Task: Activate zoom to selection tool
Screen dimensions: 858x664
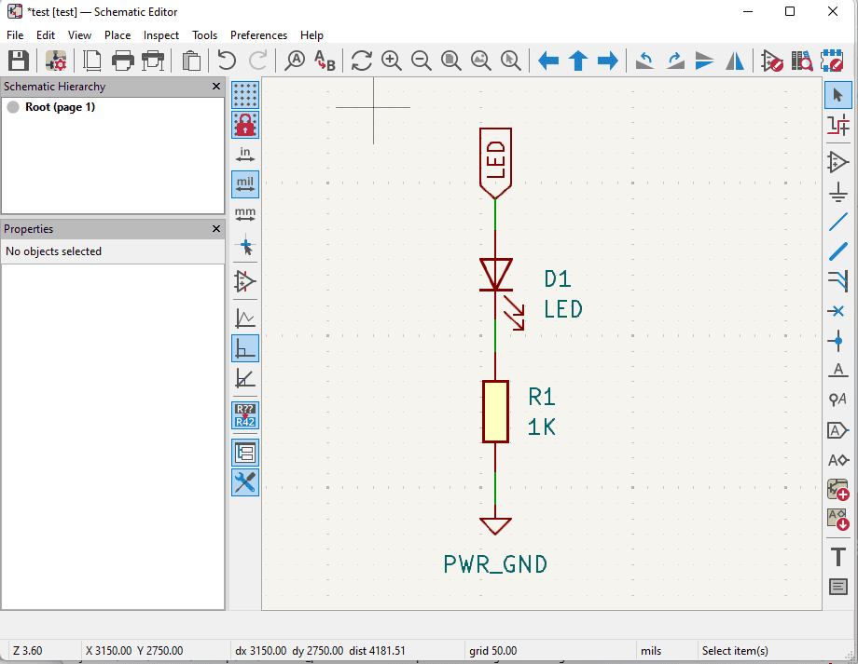Action: pyautogui.click(x=511, y=61)
